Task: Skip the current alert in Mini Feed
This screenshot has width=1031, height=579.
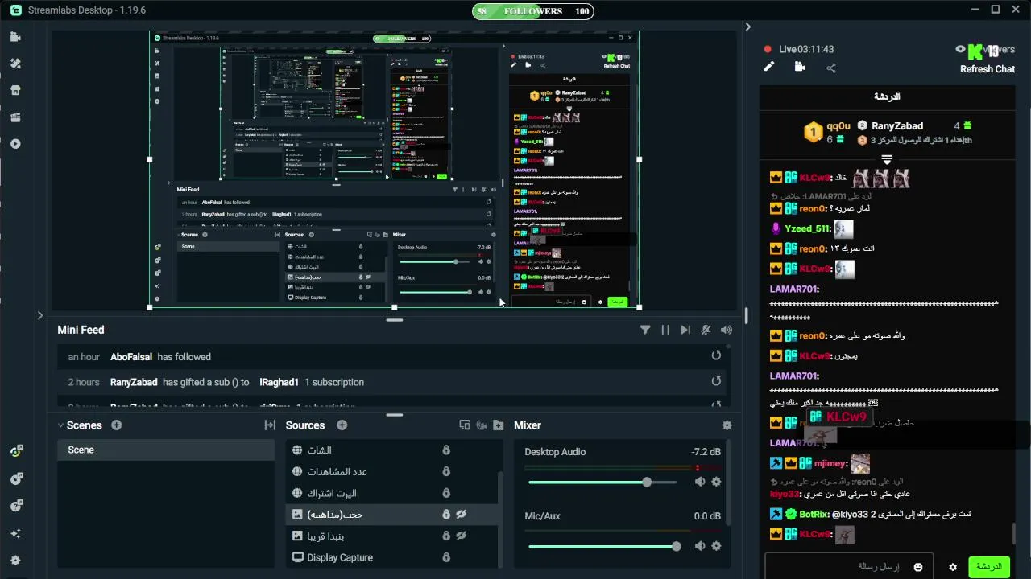Action: tap(685, 330)
